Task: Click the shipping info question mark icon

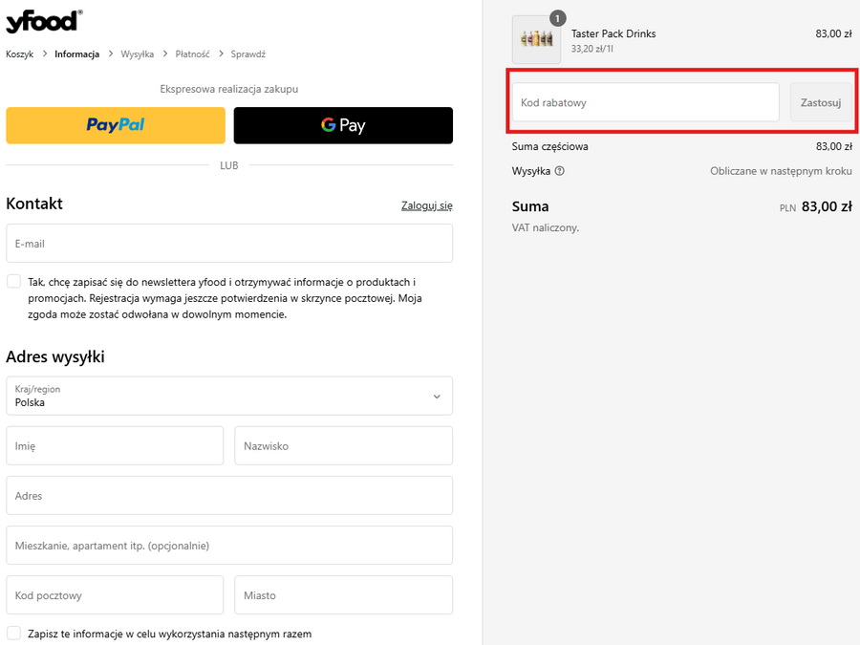Action: coord(560,171)
